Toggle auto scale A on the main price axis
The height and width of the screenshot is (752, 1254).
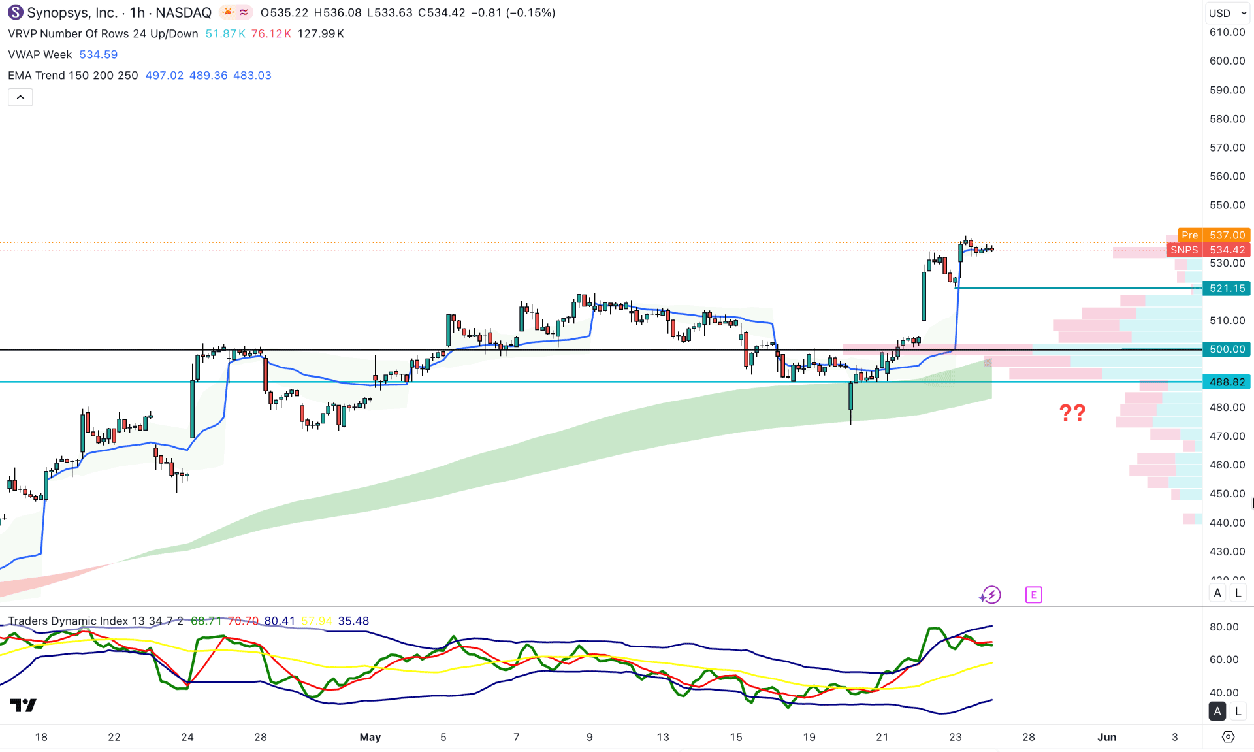click(1217, 593)
